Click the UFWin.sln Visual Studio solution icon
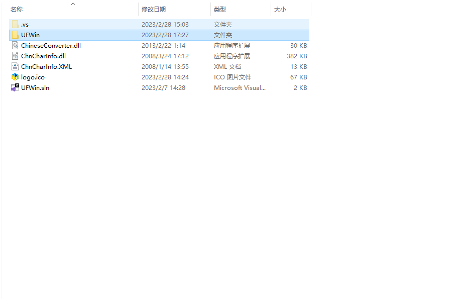Screen dimensions: 471x299 pos(15,87)
